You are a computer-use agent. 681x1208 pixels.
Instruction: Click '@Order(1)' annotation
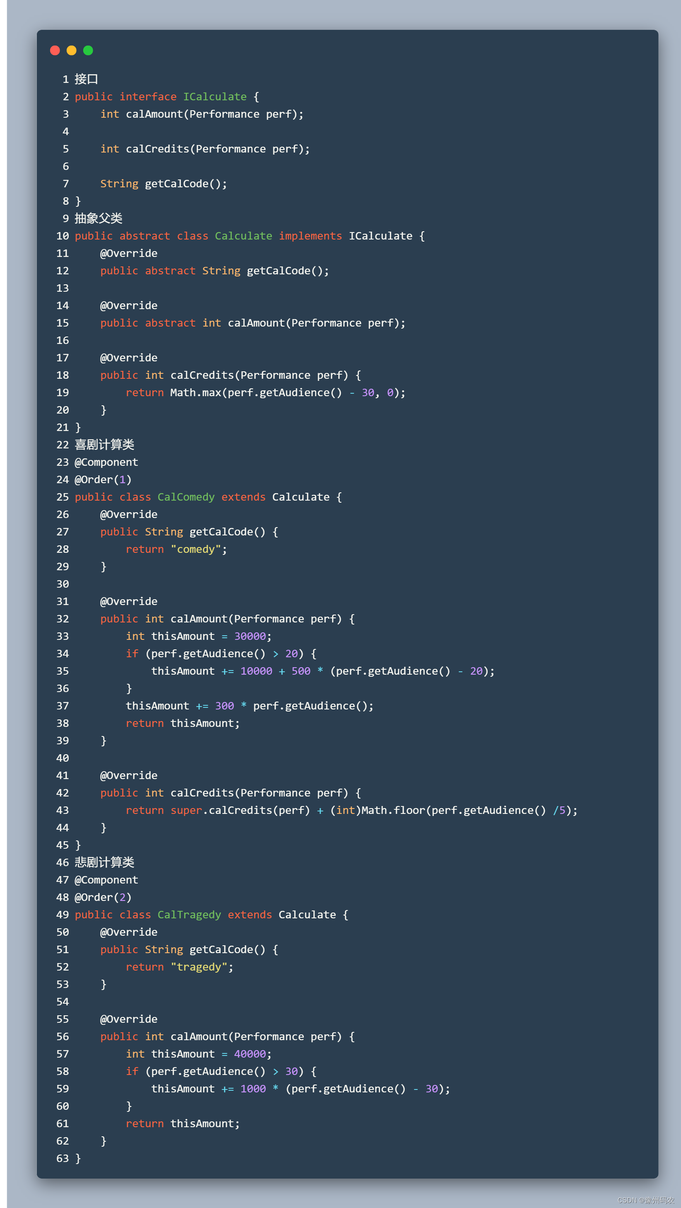103,479
